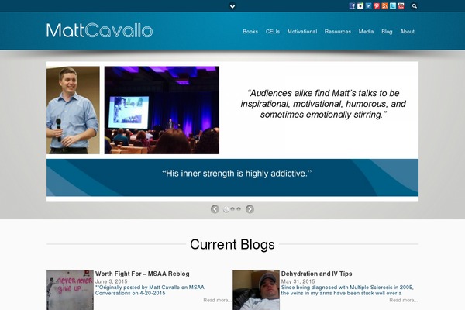The width and height of the screenshot is (465, 310).
Task: Read more on Dehydration and IV Tips
Action: point(404,300)
